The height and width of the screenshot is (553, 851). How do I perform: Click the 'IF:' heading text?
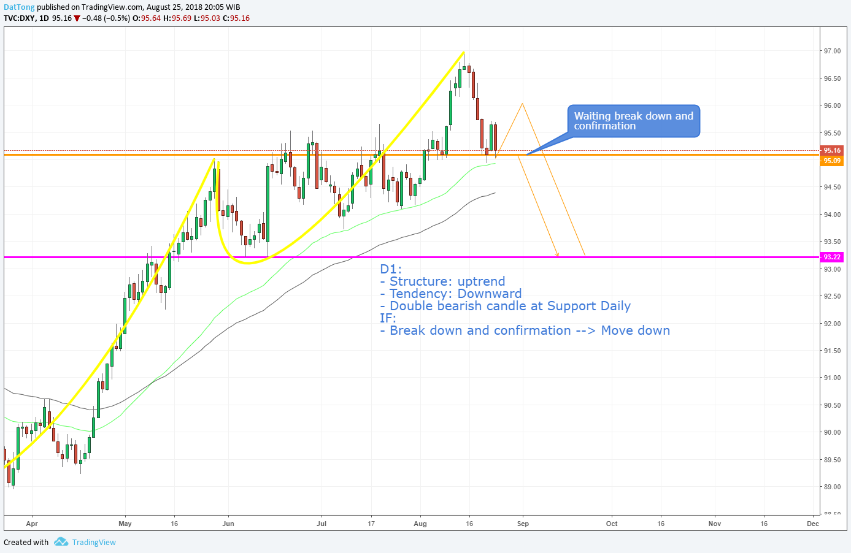(x=388, y=318)
